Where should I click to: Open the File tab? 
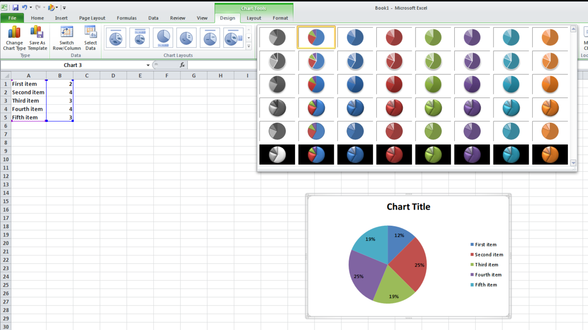coord(12,18)
